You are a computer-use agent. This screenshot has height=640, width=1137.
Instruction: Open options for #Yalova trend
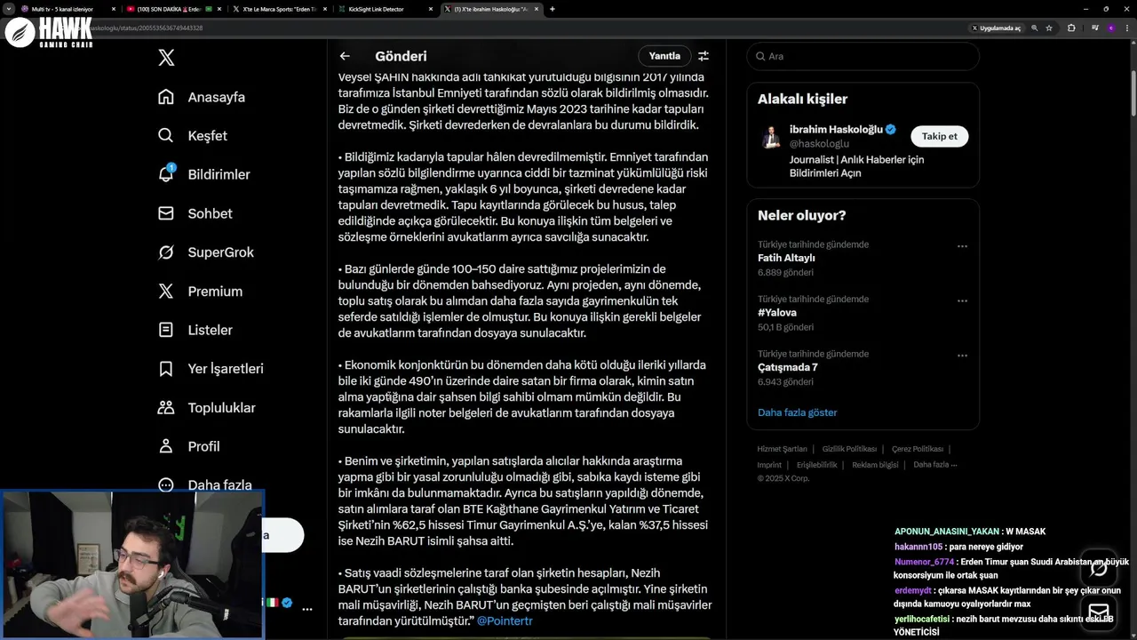[x=962, y=300]
